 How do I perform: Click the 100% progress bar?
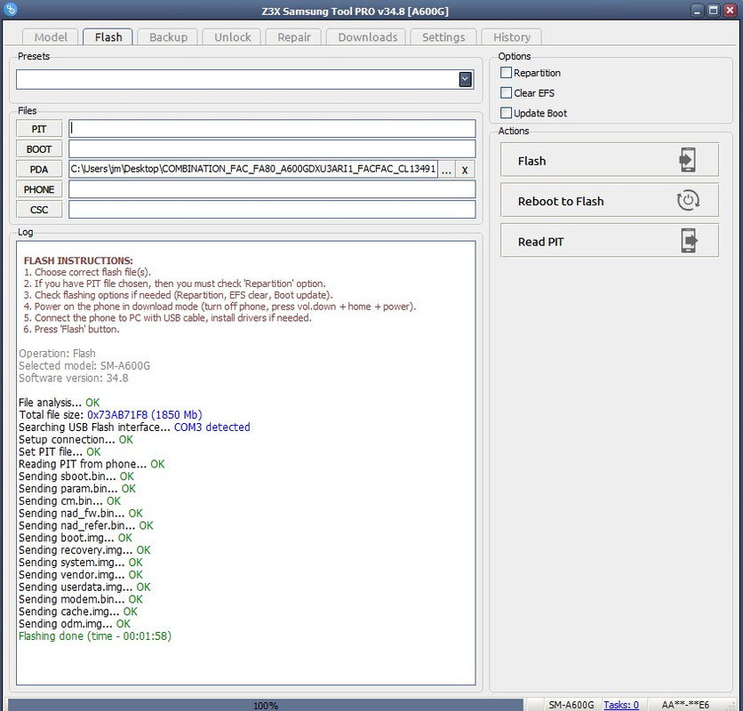click(x=266, y=705)
